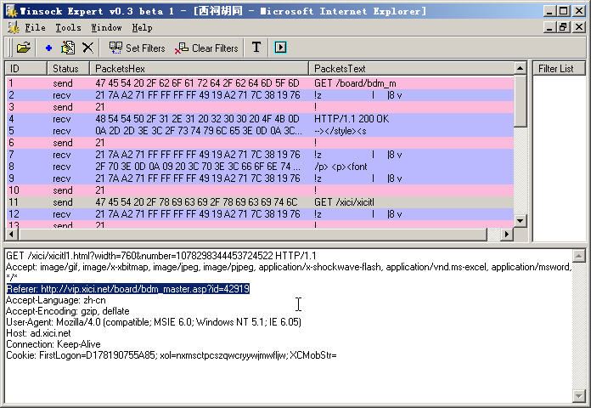This screenshot has height=408, width=591.
Task: Open the Tools menu
Action: 68,27
